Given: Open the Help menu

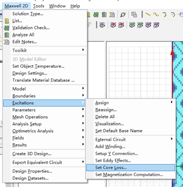Looking at the screenshot, I should pyautogui.click(x=75, y=6).
